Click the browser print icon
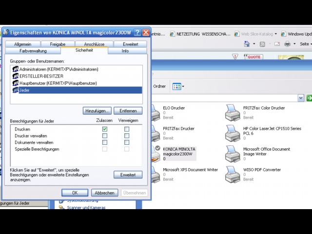The height and width of the screenshot is (234, 312). point(288,44)
